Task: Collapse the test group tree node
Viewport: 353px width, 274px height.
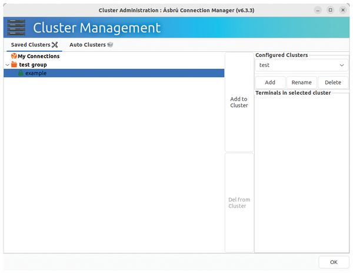Action: click(x=7, y=65)
